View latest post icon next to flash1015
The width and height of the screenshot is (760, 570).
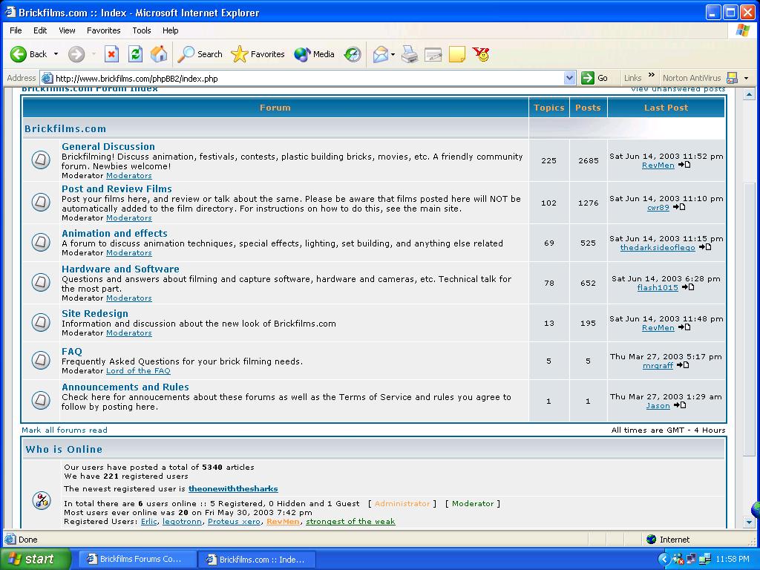click(688, 287)
